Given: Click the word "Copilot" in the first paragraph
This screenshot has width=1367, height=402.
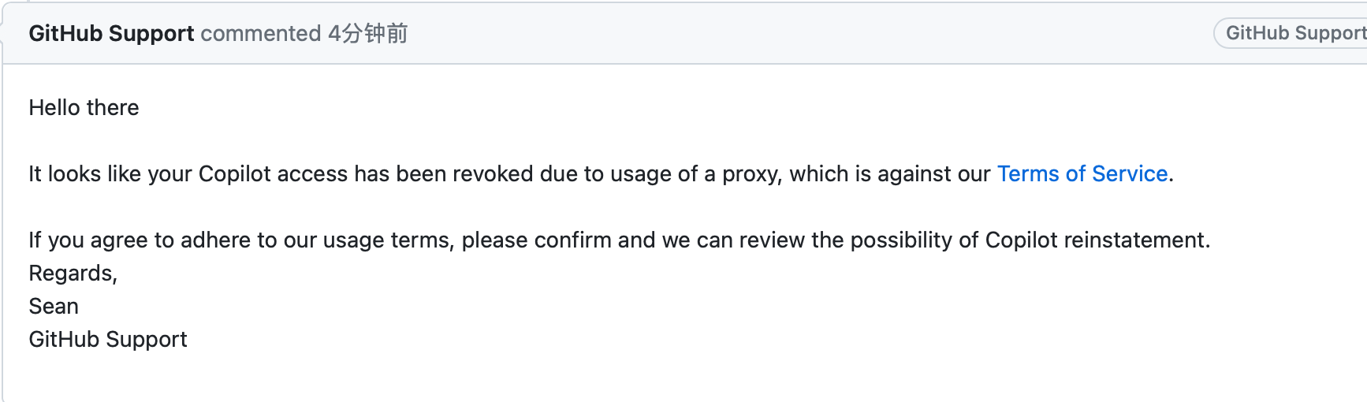Looking at the screenshot, I should point(235,174).
